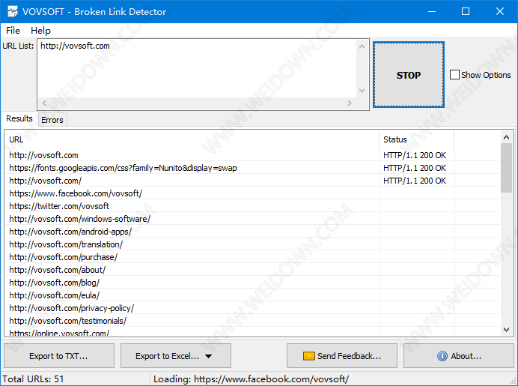Select row http://vovsoft.com/ with trailing slash
Image resolution: width=518 pixels, height=386 pixels.
252,181
